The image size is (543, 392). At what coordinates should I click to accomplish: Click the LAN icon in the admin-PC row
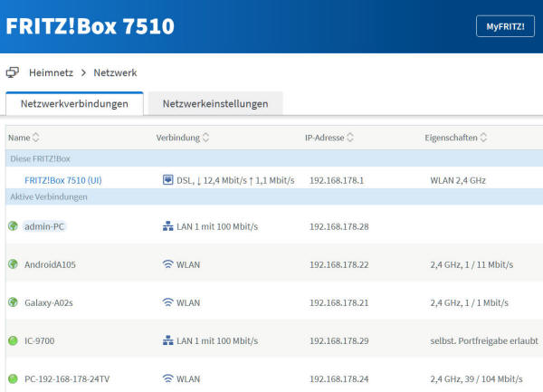coord(167,226)
